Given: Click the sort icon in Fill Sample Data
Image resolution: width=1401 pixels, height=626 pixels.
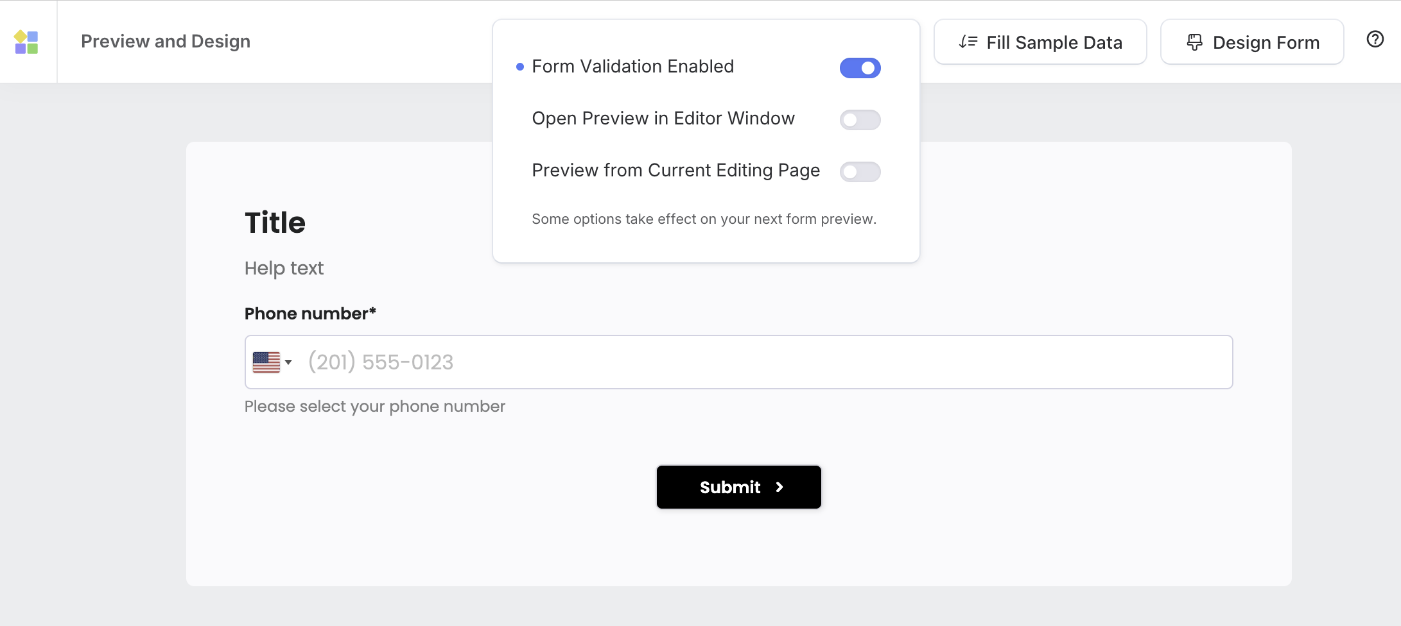Looking at the screenshot, I should click(x=968, y=42).
